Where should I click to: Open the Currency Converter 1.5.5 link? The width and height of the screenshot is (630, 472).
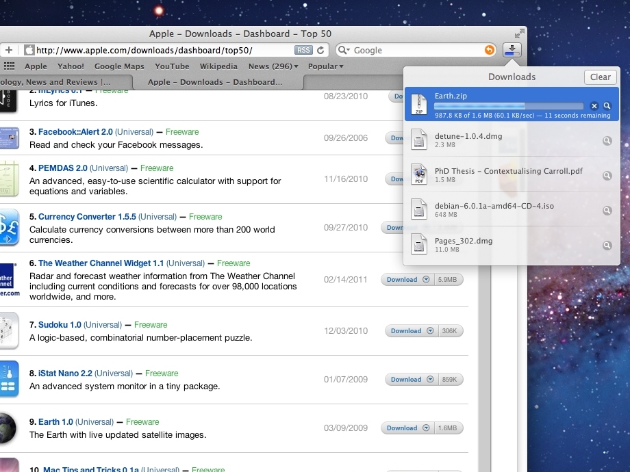87,217
